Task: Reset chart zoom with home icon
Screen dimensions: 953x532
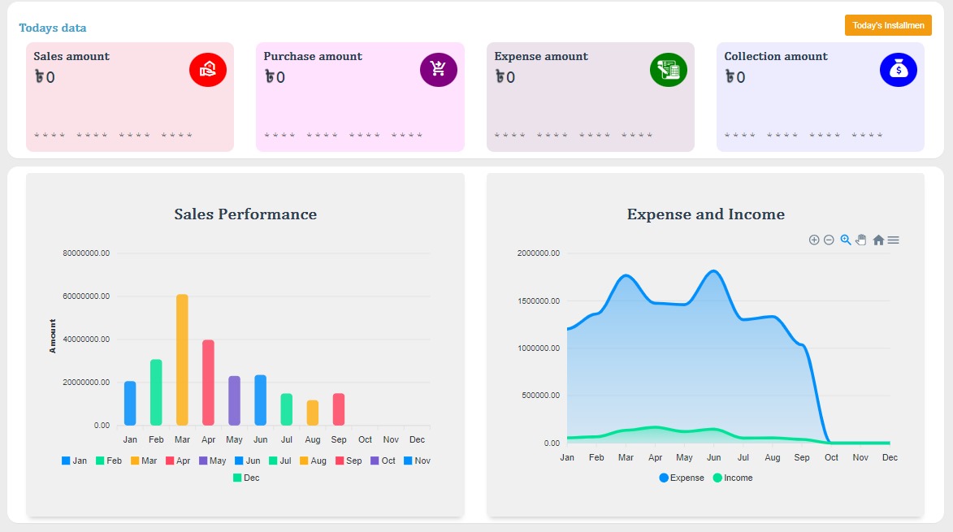Action: point(878,240)
